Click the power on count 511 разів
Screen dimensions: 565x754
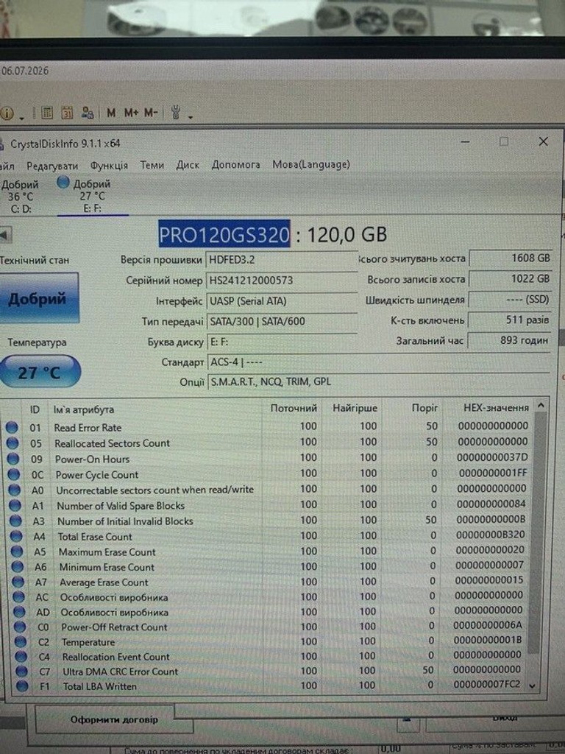pos(509,320)
